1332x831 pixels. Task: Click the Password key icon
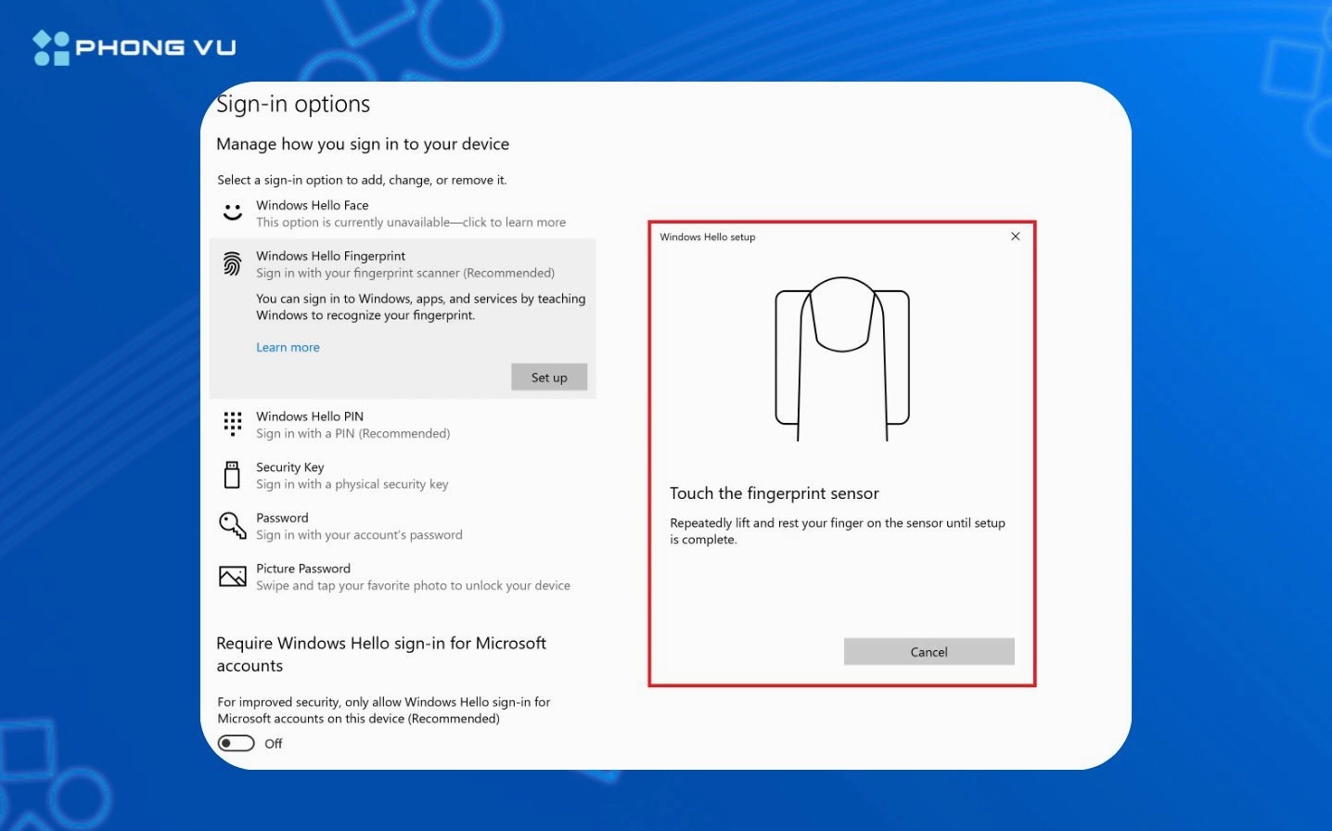[x=232, y=526]
